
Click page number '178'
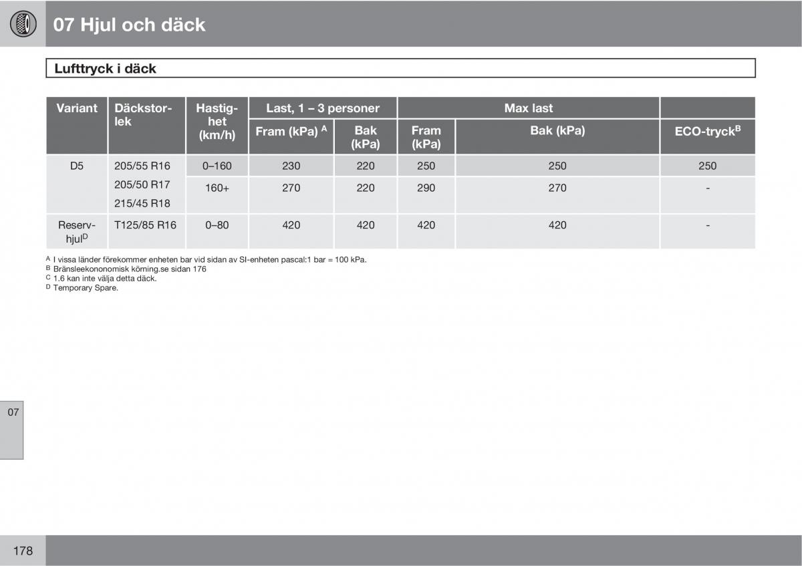pos(22,551)
